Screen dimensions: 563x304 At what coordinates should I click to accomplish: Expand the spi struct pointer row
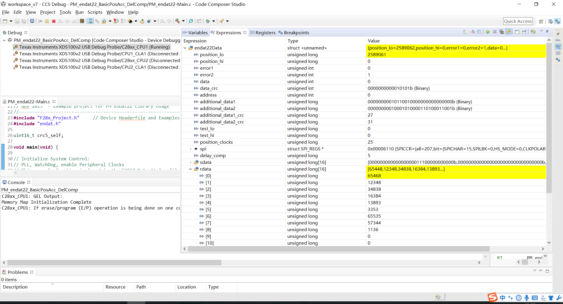[x=191, y=149]
